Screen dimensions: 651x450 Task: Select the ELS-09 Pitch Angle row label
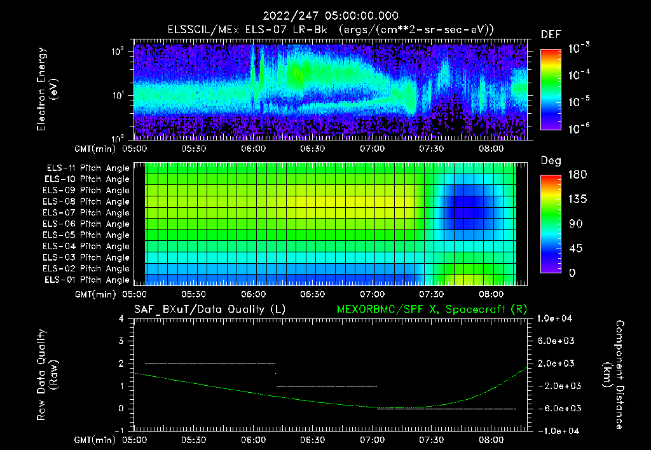tap(86, 191)
